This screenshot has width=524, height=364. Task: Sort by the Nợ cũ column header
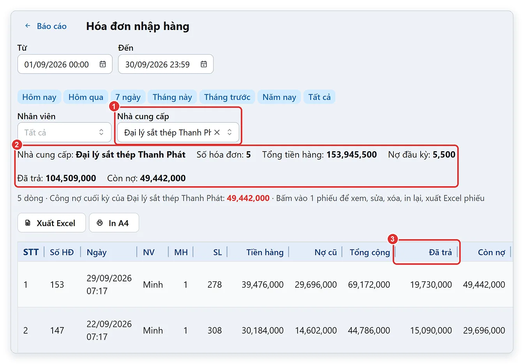326,252
